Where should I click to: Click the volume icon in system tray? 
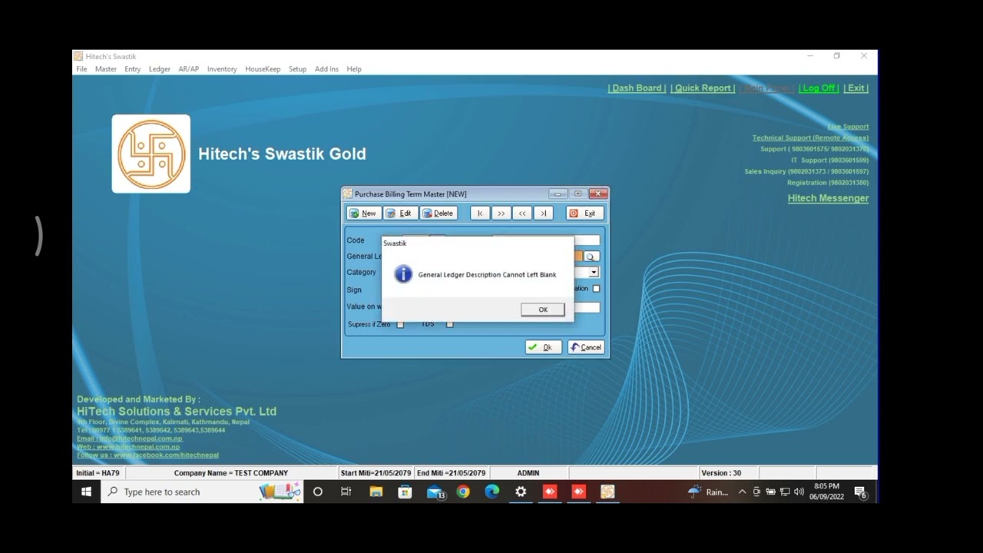tap(799, 492)
